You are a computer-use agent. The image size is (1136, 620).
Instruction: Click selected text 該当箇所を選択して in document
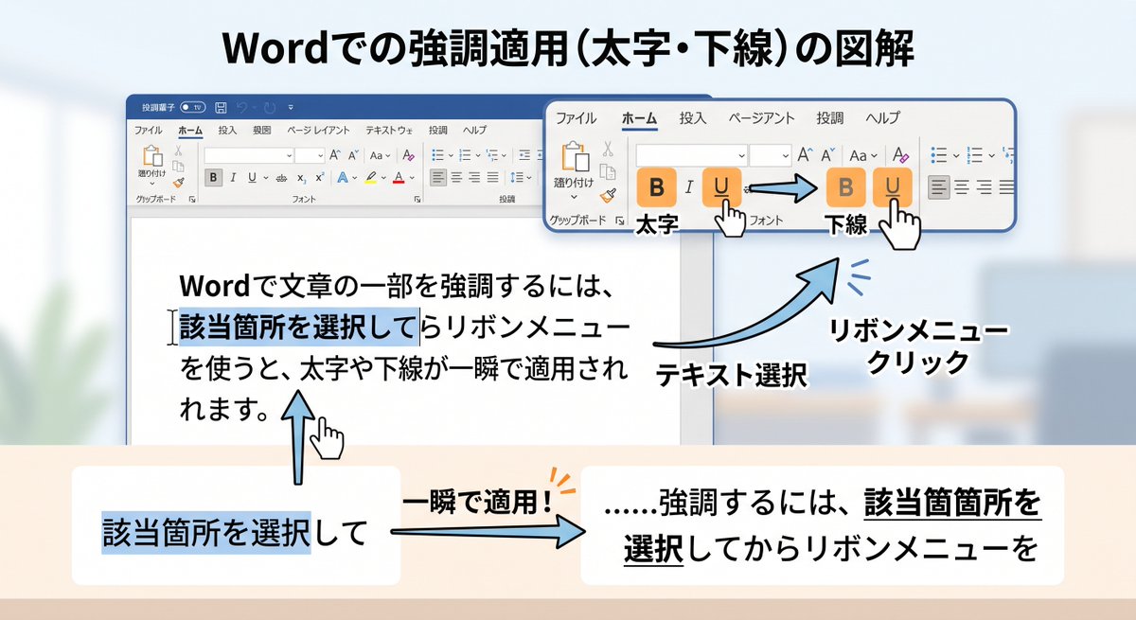(297, 327)
